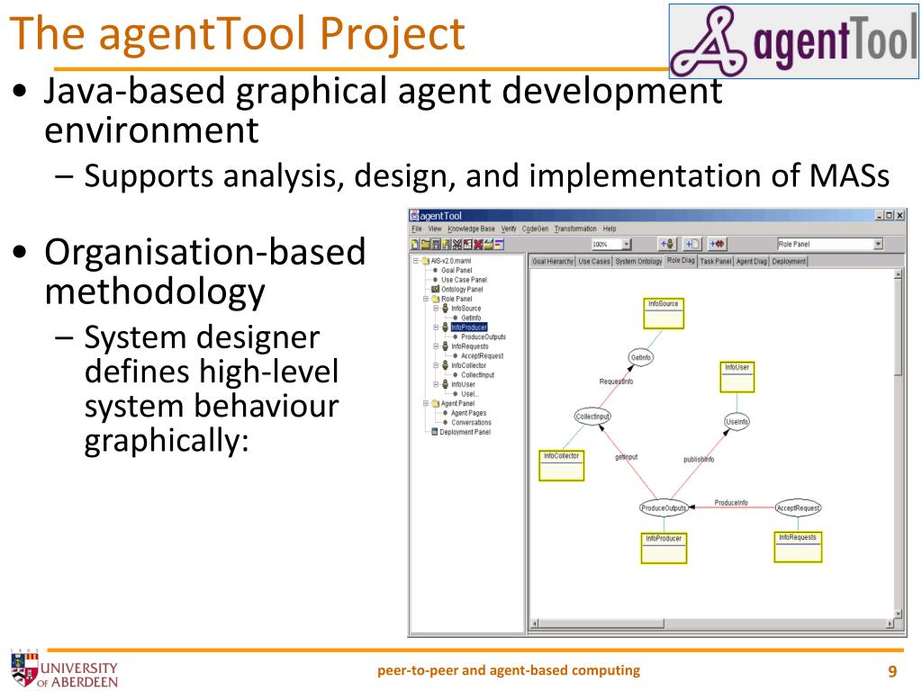Click the AcceptRequest task oval in diagram

coord(798,507)
